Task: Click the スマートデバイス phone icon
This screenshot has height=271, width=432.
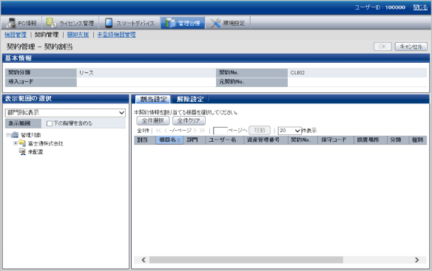Action: [x=109, y=23]
